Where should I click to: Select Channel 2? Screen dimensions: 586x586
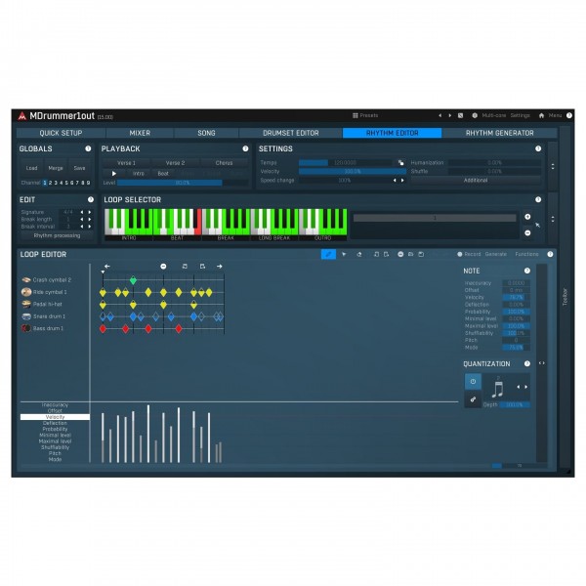click(51, 183)
